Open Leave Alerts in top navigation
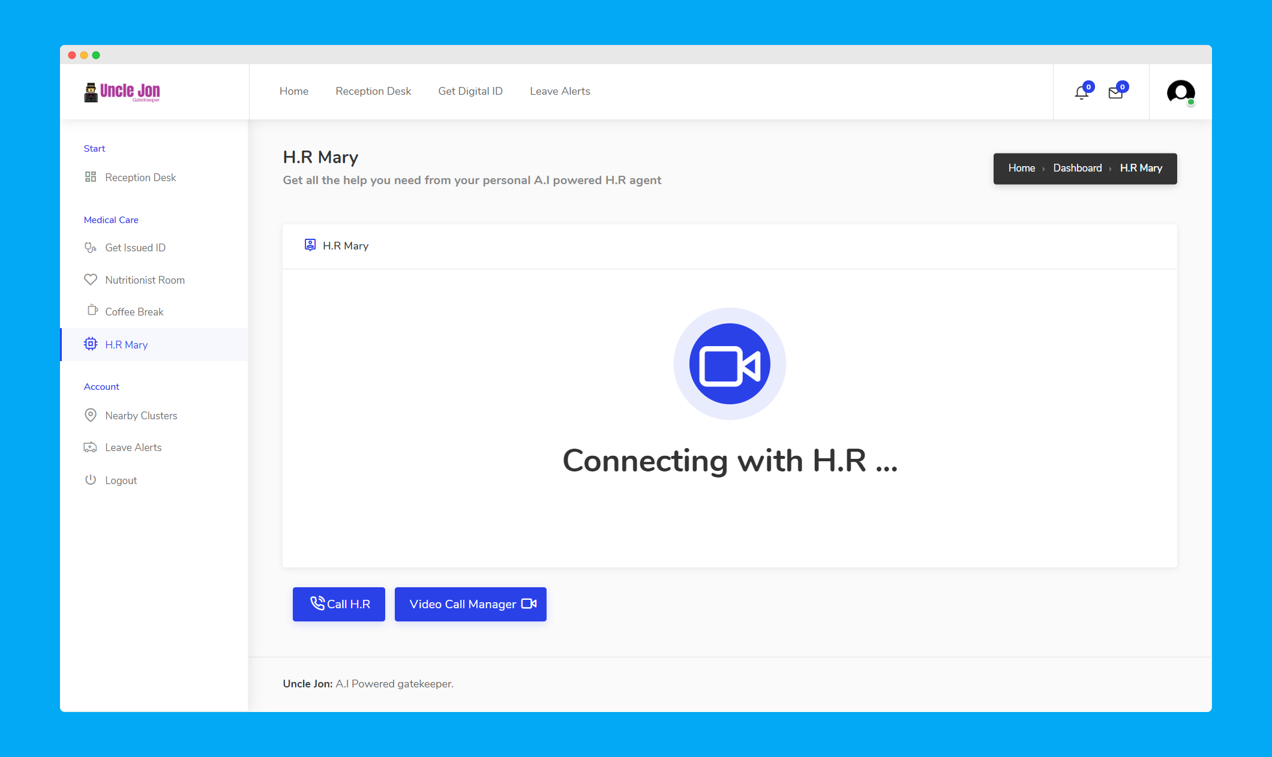Viewport: 1272px width, 757px height. point(560,91)
